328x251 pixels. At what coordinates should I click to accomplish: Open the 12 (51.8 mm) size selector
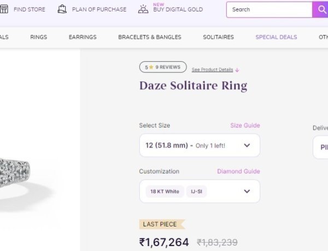pos(200,145)
